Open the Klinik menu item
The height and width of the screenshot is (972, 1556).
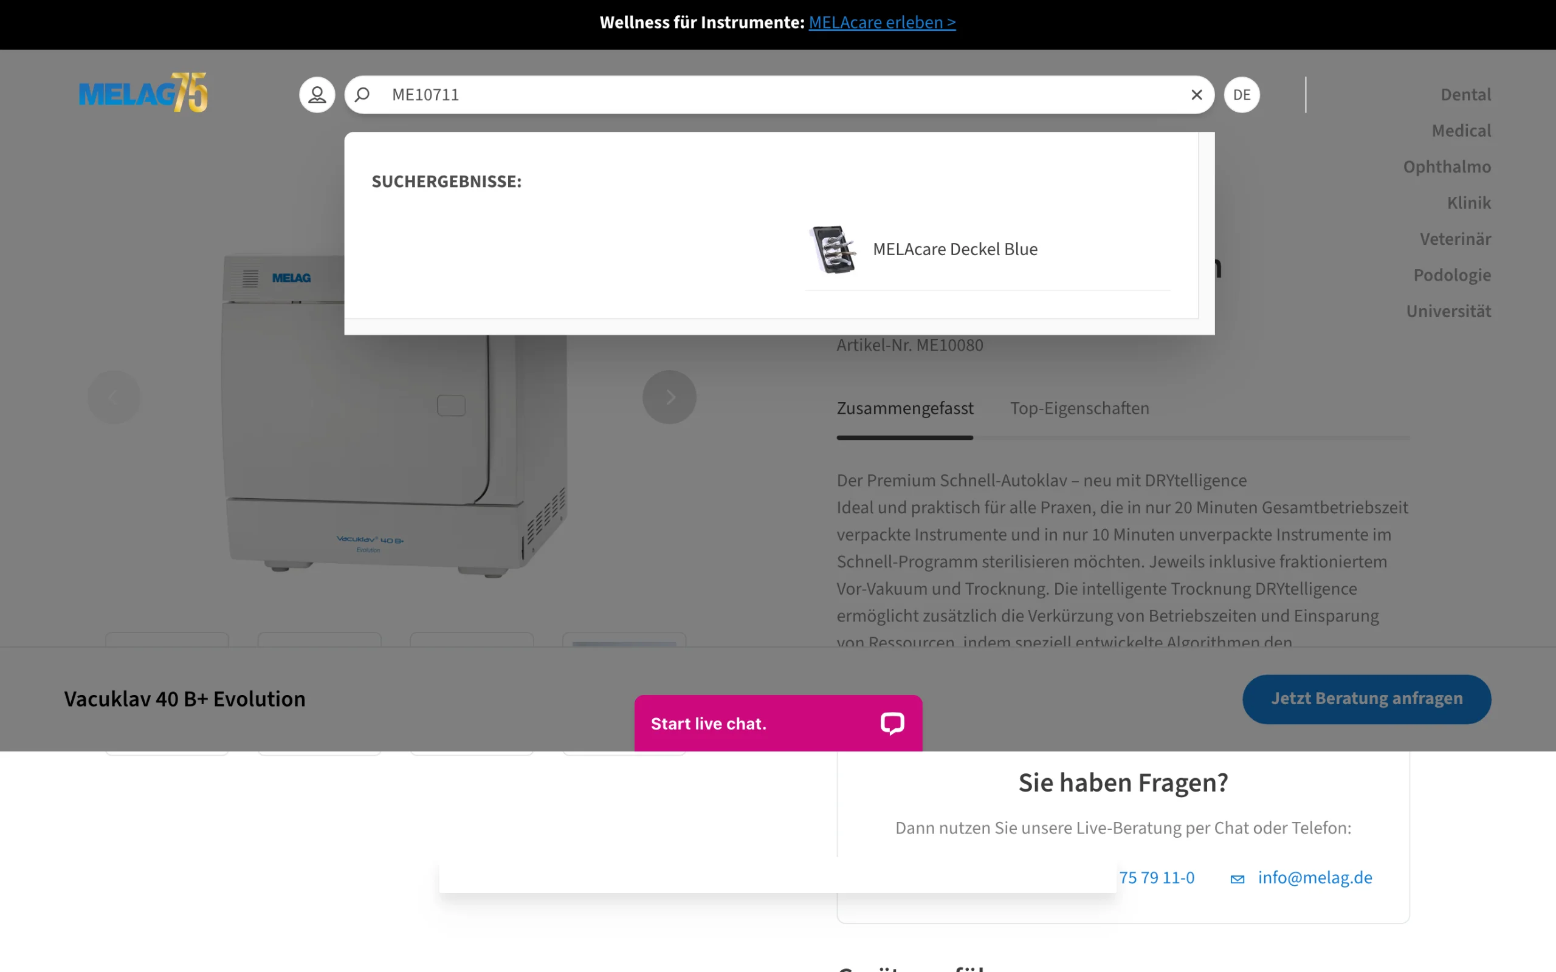(x=1468, y=202)
